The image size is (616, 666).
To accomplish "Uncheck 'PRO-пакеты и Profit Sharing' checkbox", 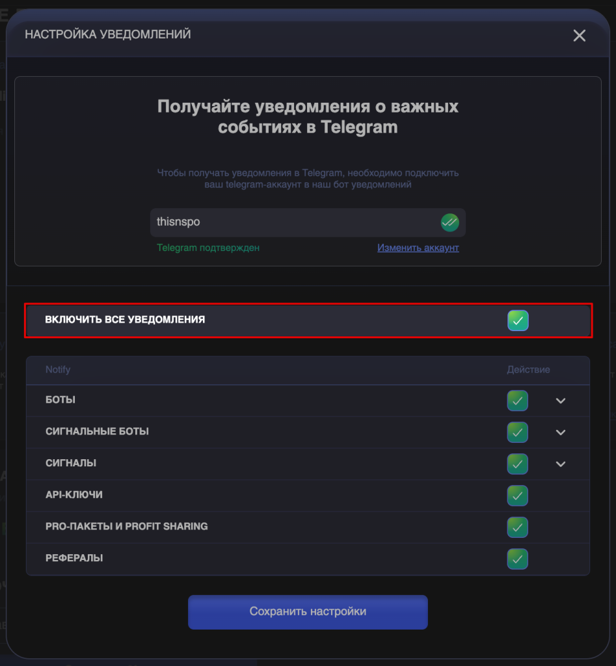I will [518, 527].
